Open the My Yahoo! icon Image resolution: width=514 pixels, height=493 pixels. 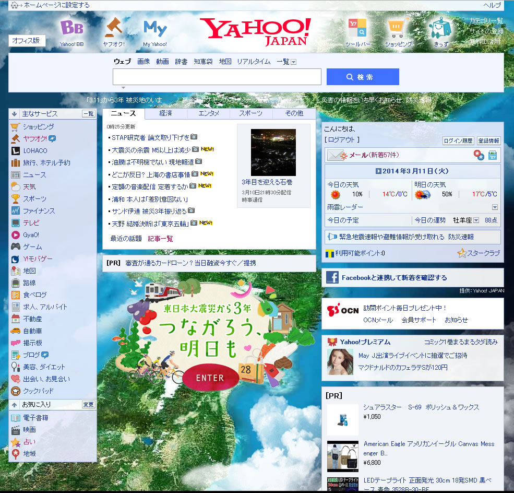point(155,28)
